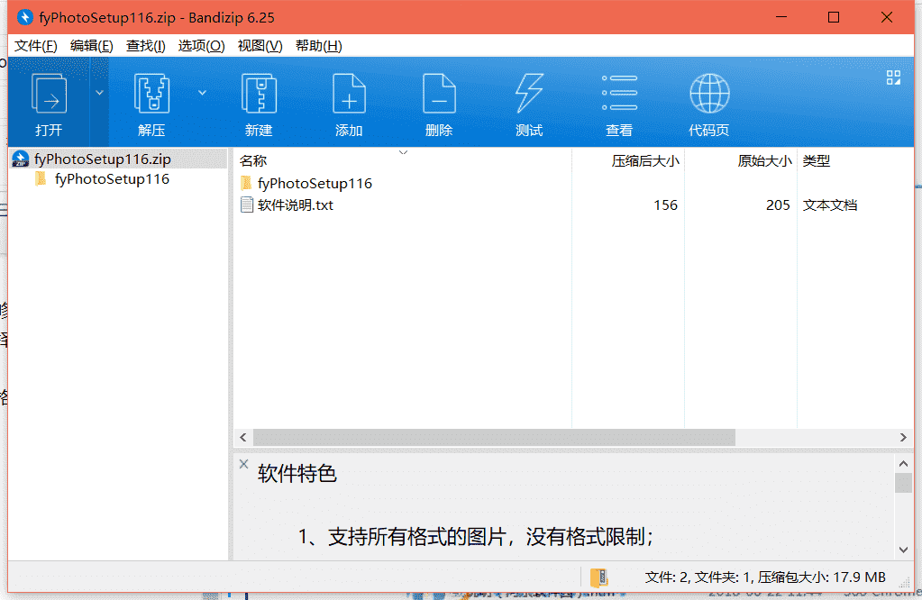Open the 选项(O) menu
Image resolution: width=922 pixels, height=600 pixels.
[202, 46]
